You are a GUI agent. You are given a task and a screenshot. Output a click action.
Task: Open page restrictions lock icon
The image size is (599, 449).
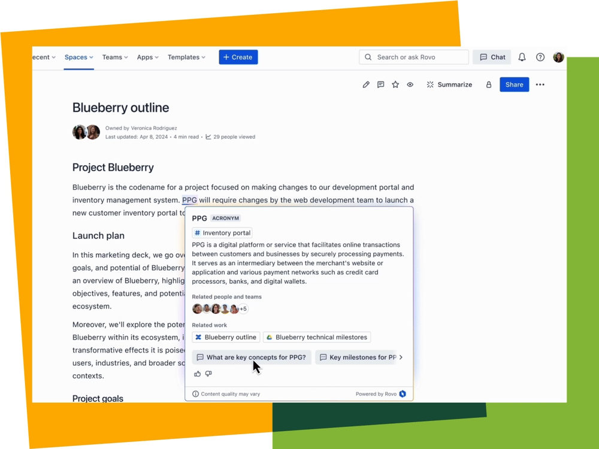[x=489, y=85]
